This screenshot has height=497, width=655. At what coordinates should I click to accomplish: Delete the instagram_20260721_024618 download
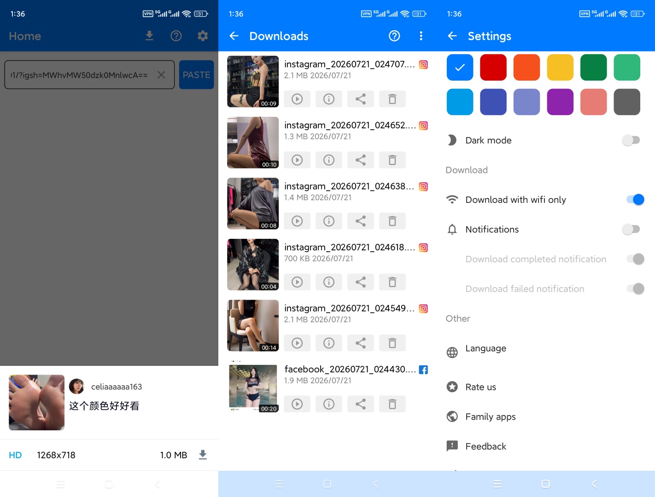(392, 282)
